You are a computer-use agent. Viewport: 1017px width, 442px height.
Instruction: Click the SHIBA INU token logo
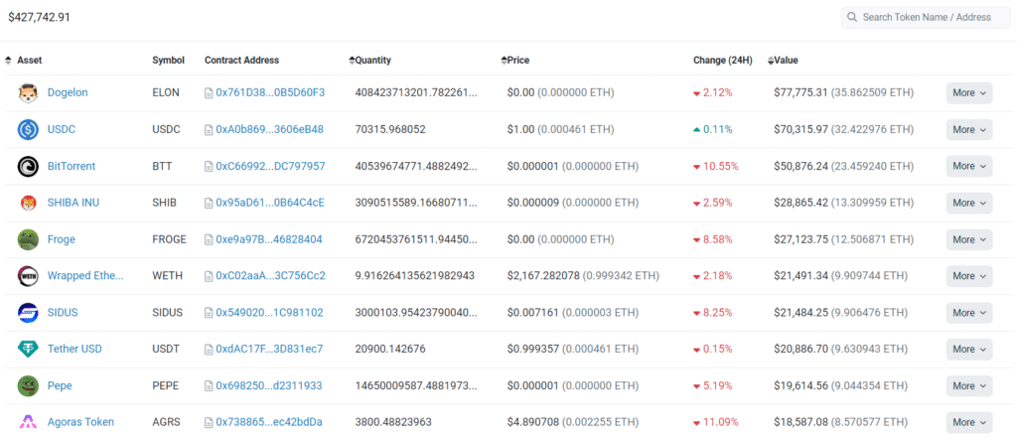coord(28,203)
